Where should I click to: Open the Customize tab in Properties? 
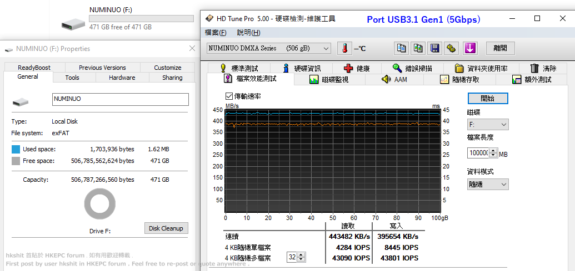coord(168,67)
